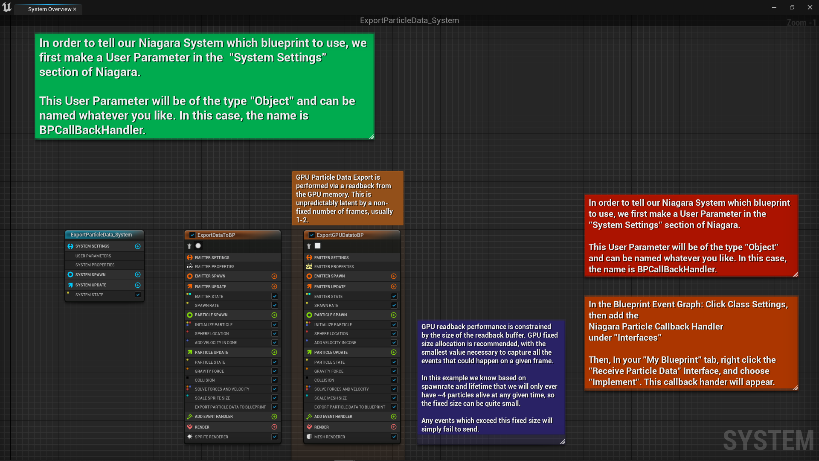
Task: Toggle Collision module in ExportDataToBP
Action: tap(275, 380)
